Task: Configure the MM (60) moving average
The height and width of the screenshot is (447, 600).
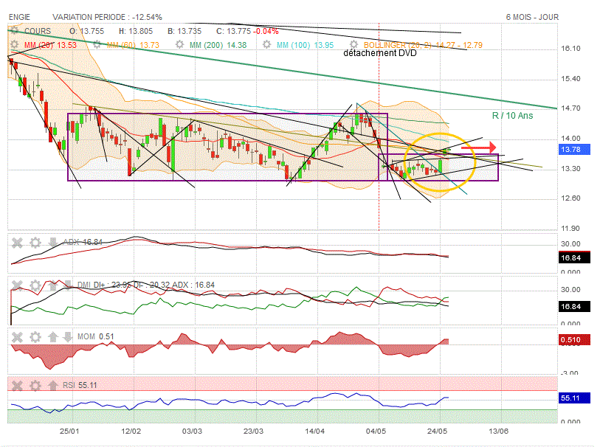Action: [96, 46]
